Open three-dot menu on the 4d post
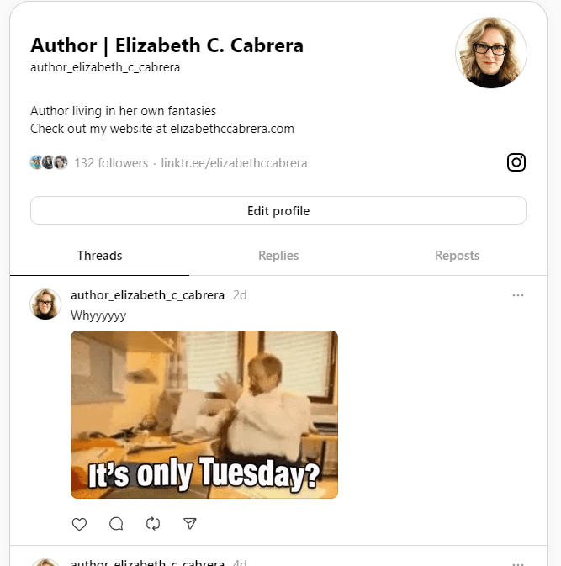 coord(517,563)
